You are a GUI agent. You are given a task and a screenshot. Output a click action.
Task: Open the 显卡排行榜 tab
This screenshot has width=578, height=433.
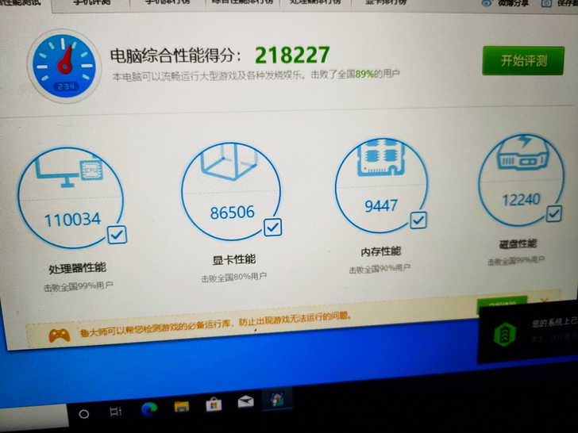point(386,2)
